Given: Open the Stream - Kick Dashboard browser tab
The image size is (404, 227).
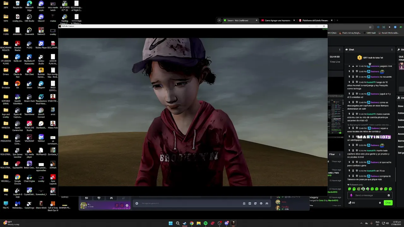Looking at the screenshot, I should pos(241,20).
